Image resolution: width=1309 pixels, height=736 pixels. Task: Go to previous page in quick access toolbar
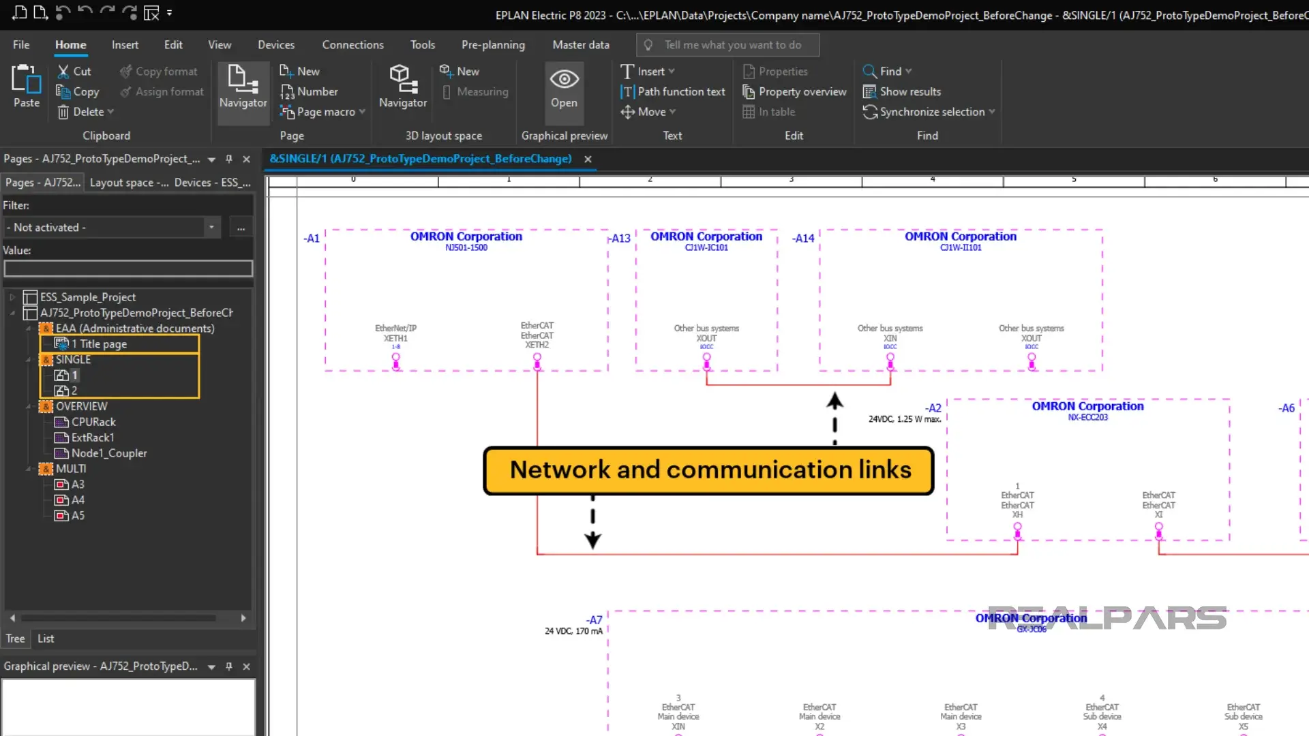[20, 12]
